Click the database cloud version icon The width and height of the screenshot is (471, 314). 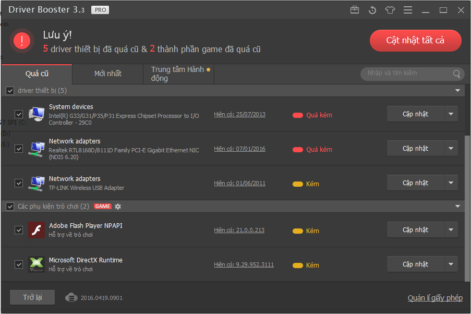pyautogui.click(x=71, y=298)
